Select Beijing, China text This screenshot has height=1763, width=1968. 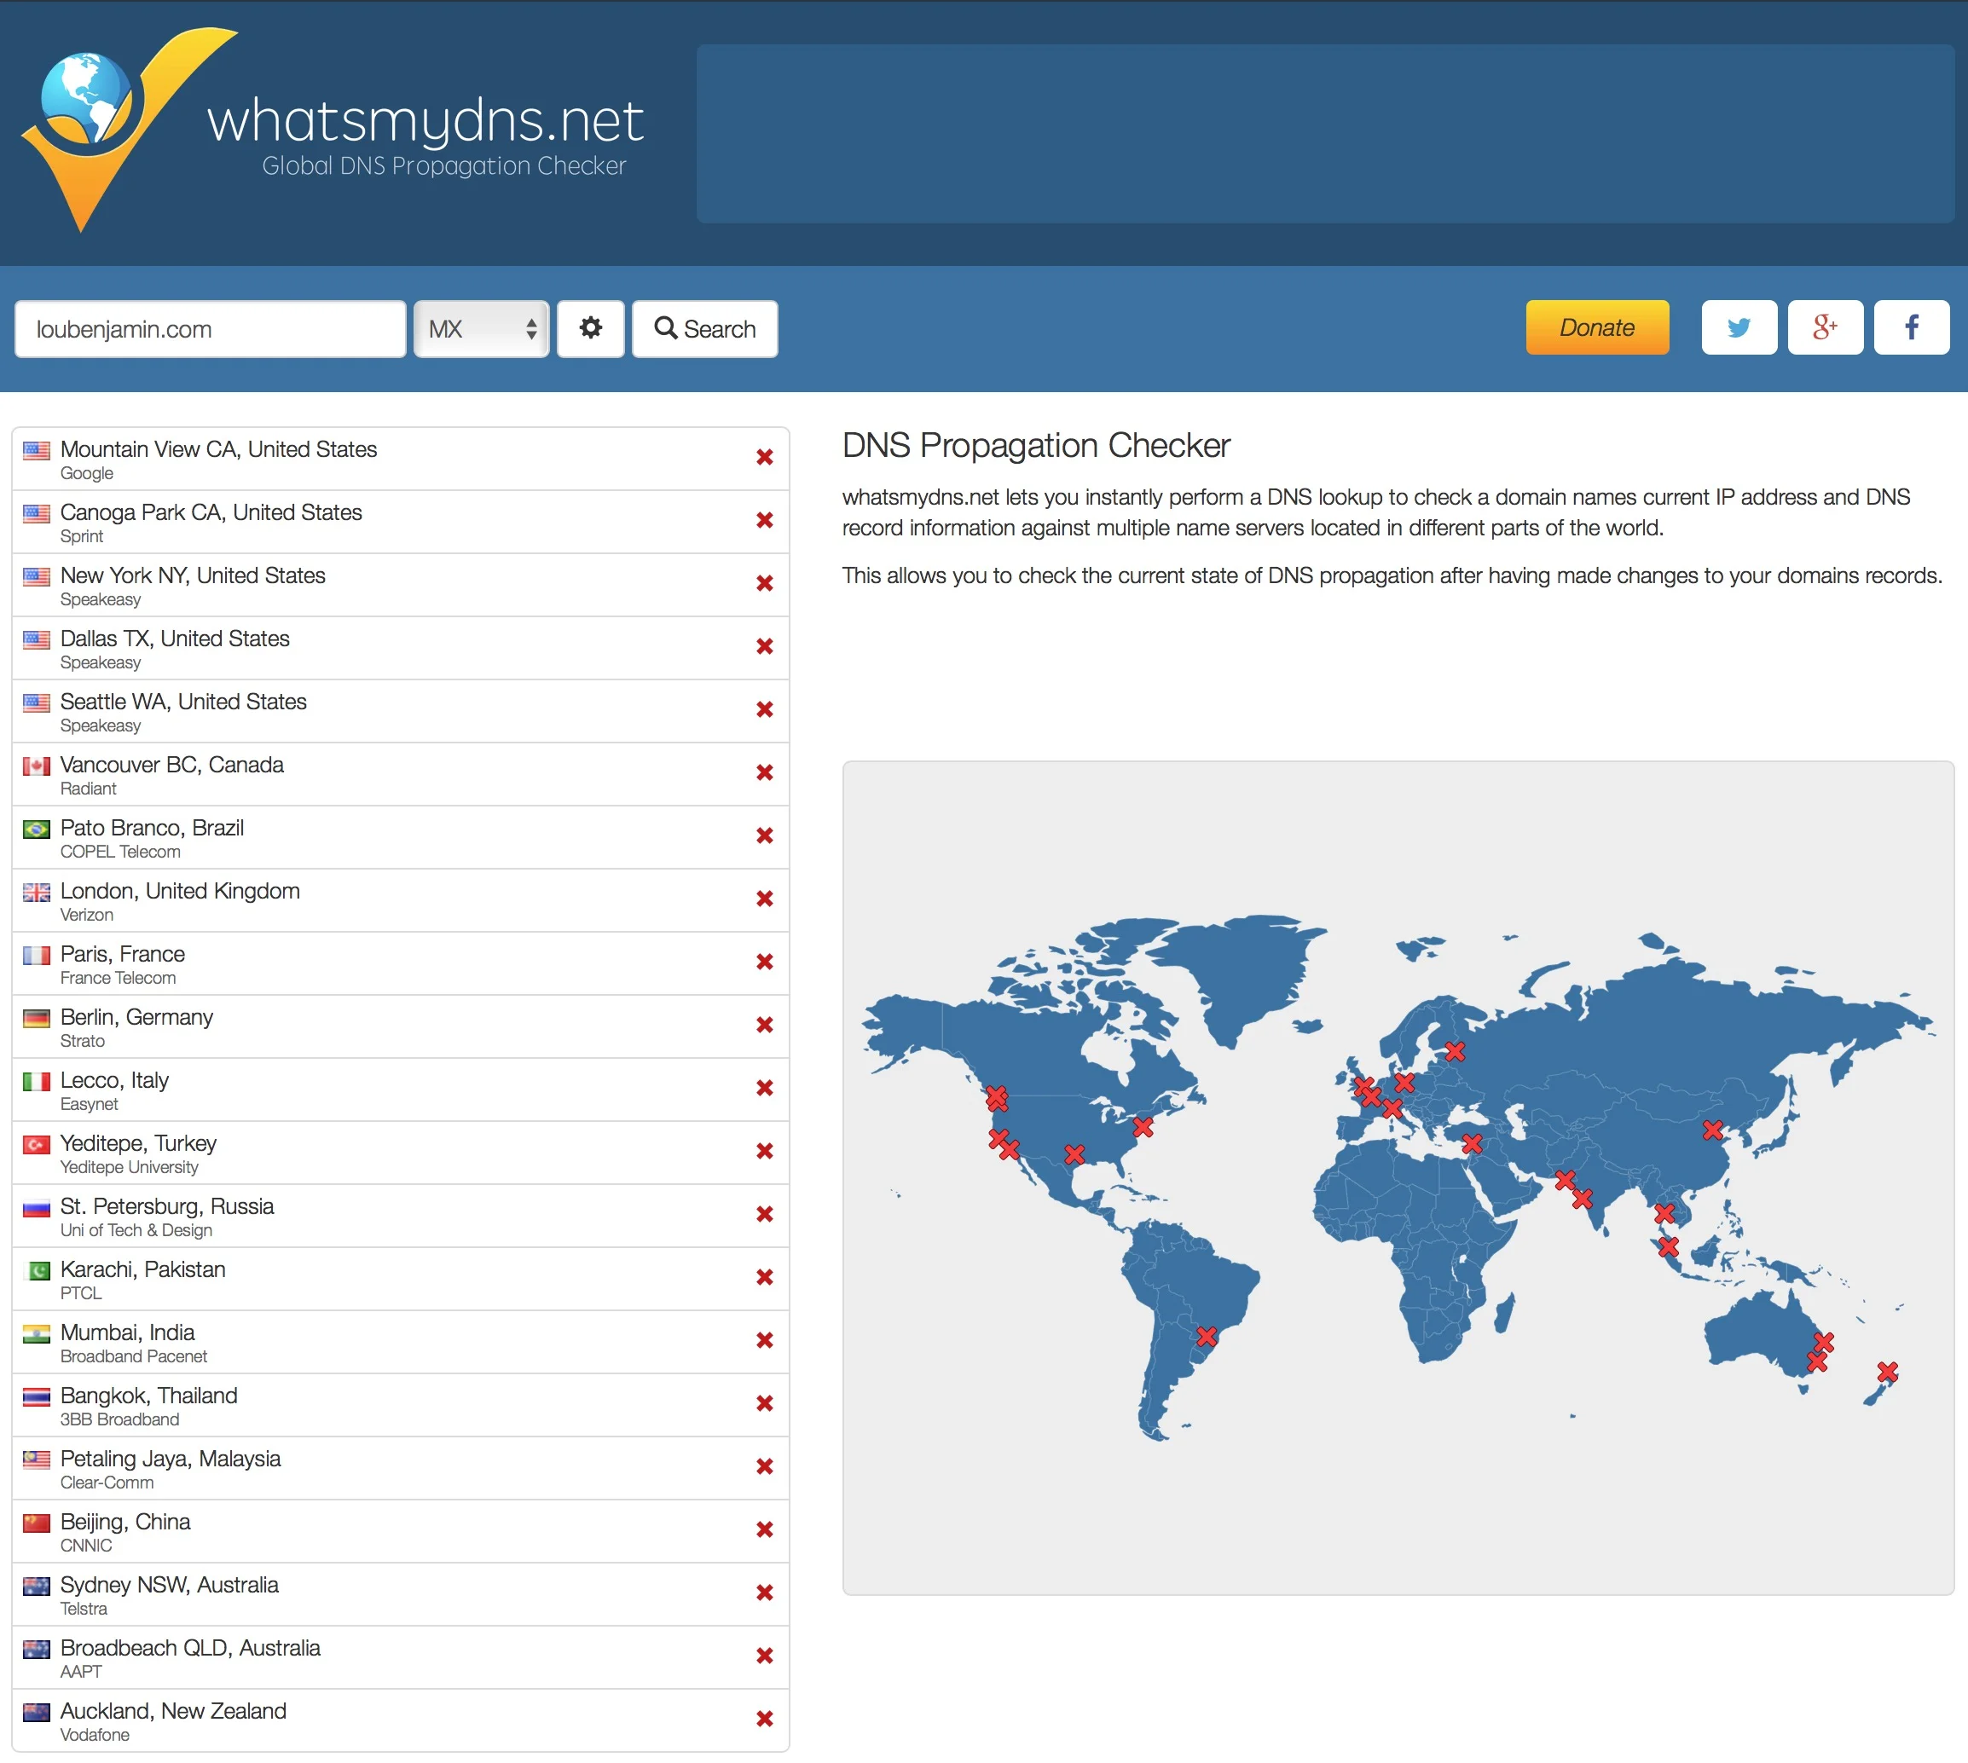[x=125, y=1521]
